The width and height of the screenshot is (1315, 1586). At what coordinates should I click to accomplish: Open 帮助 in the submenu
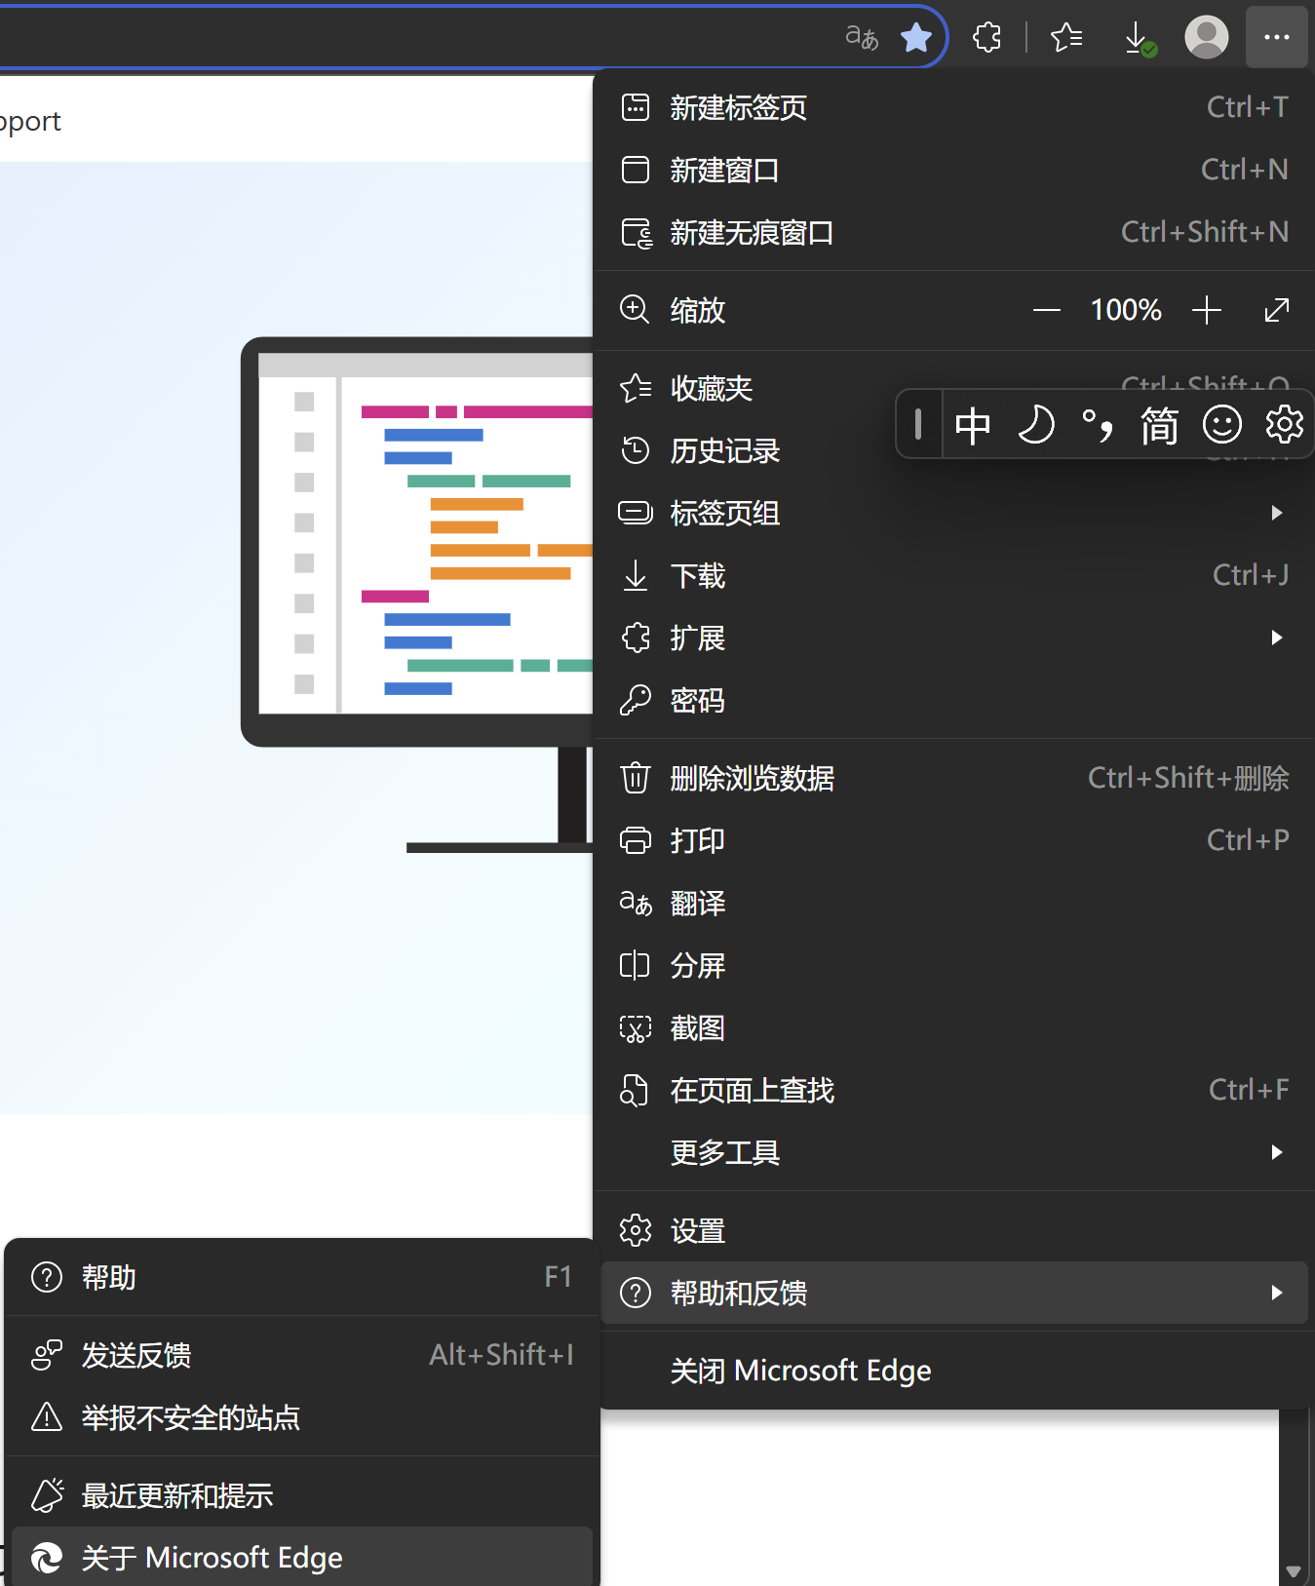tap(301, 1277)
